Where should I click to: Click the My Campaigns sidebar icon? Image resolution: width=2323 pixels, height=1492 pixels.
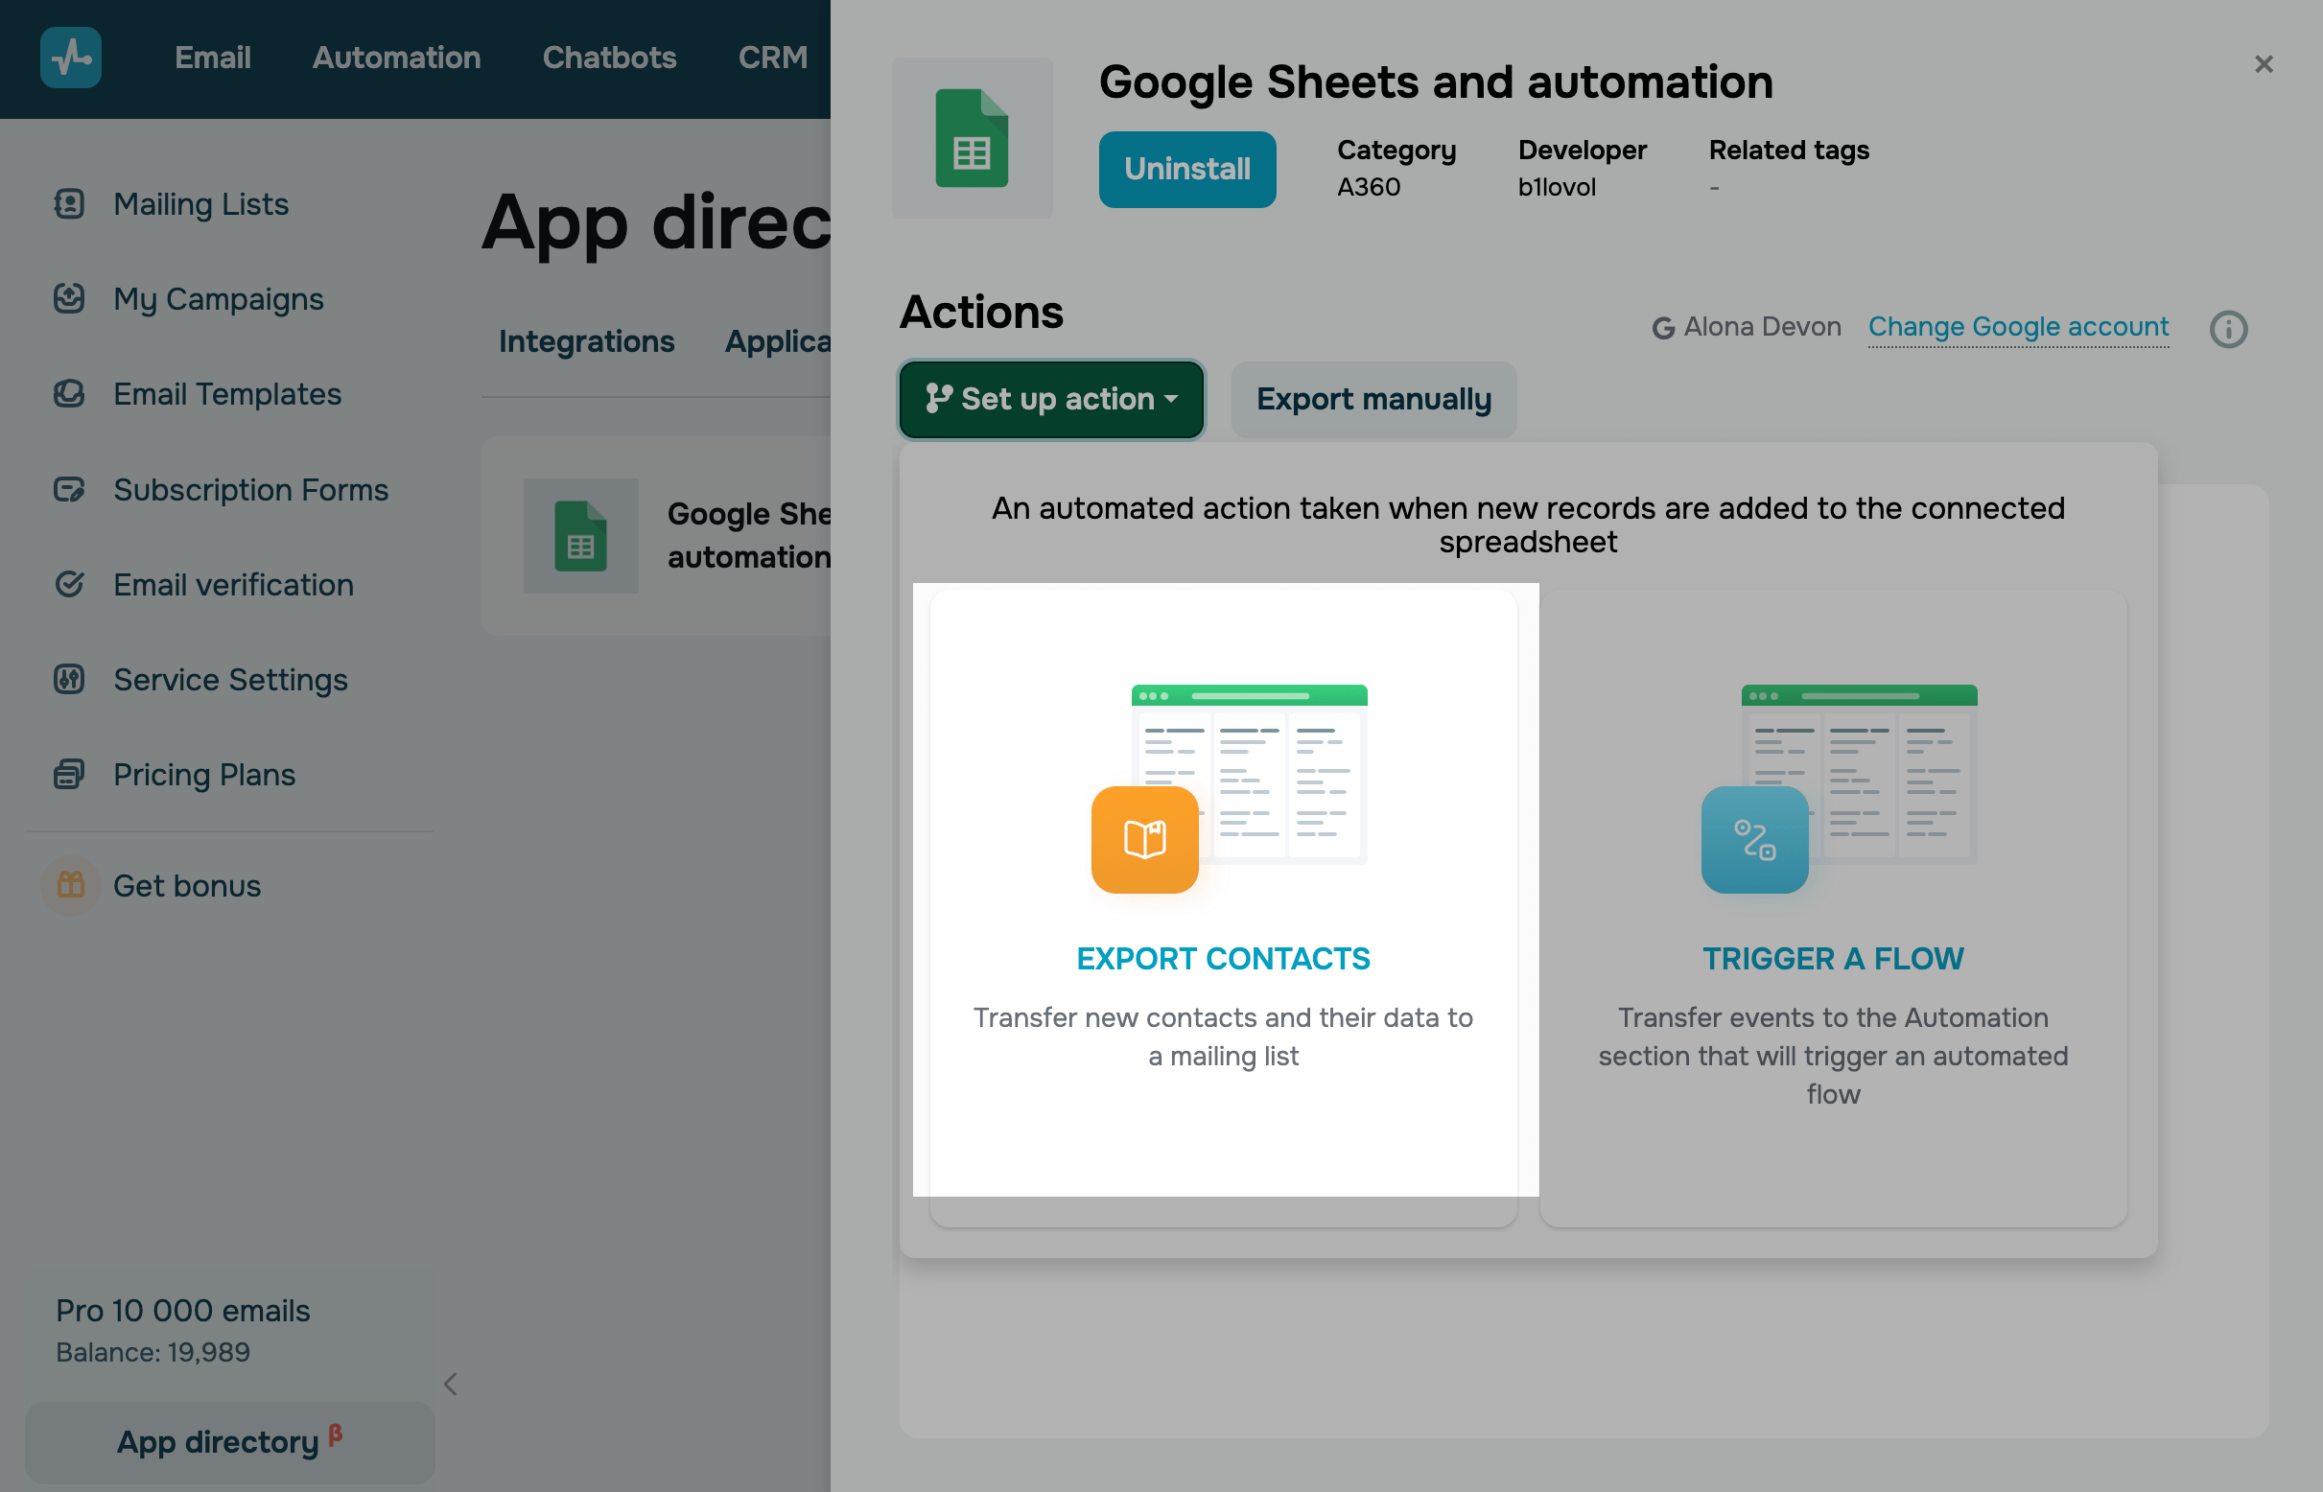pos(69,299)
